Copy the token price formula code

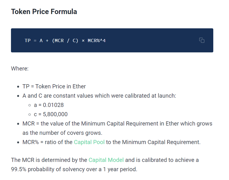coord(202,40)
